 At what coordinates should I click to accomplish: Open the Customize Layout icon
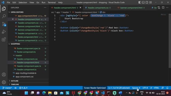point(150,2)
